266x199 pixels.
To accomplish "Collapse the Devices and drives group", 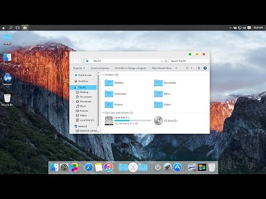I will [103, 113].
